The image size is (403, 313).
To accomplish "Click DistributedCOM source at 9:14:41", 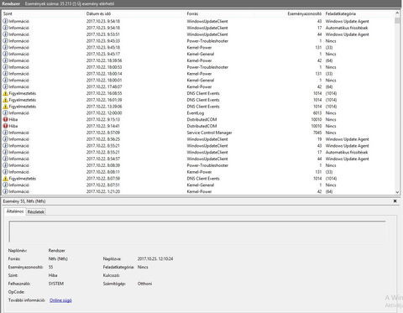I will [201, 126].
